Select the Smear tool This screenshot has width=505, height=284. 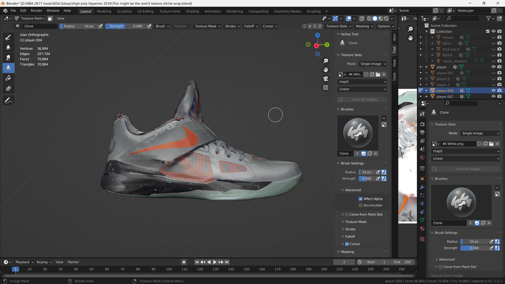point(8,58)
